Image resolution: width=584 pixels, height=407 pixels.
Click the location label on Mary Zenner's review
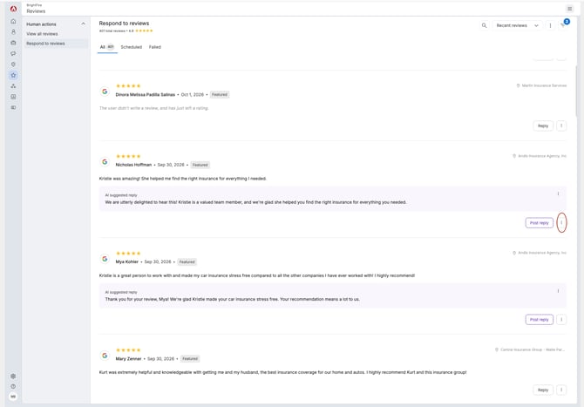pyautogui.click(x=531, y=349)
